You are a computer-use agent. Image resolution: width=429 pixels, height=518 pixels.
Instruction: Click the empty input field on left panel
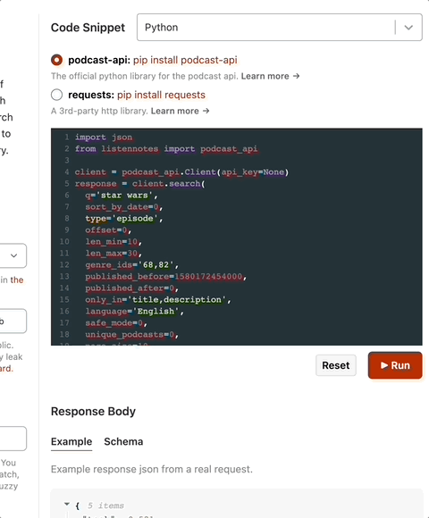point(13,439)
